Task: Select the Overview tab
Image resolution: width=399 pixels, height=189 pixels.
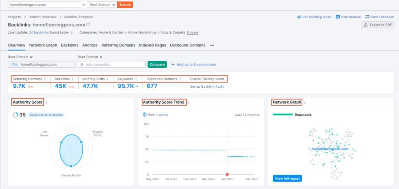Action: 16,45
